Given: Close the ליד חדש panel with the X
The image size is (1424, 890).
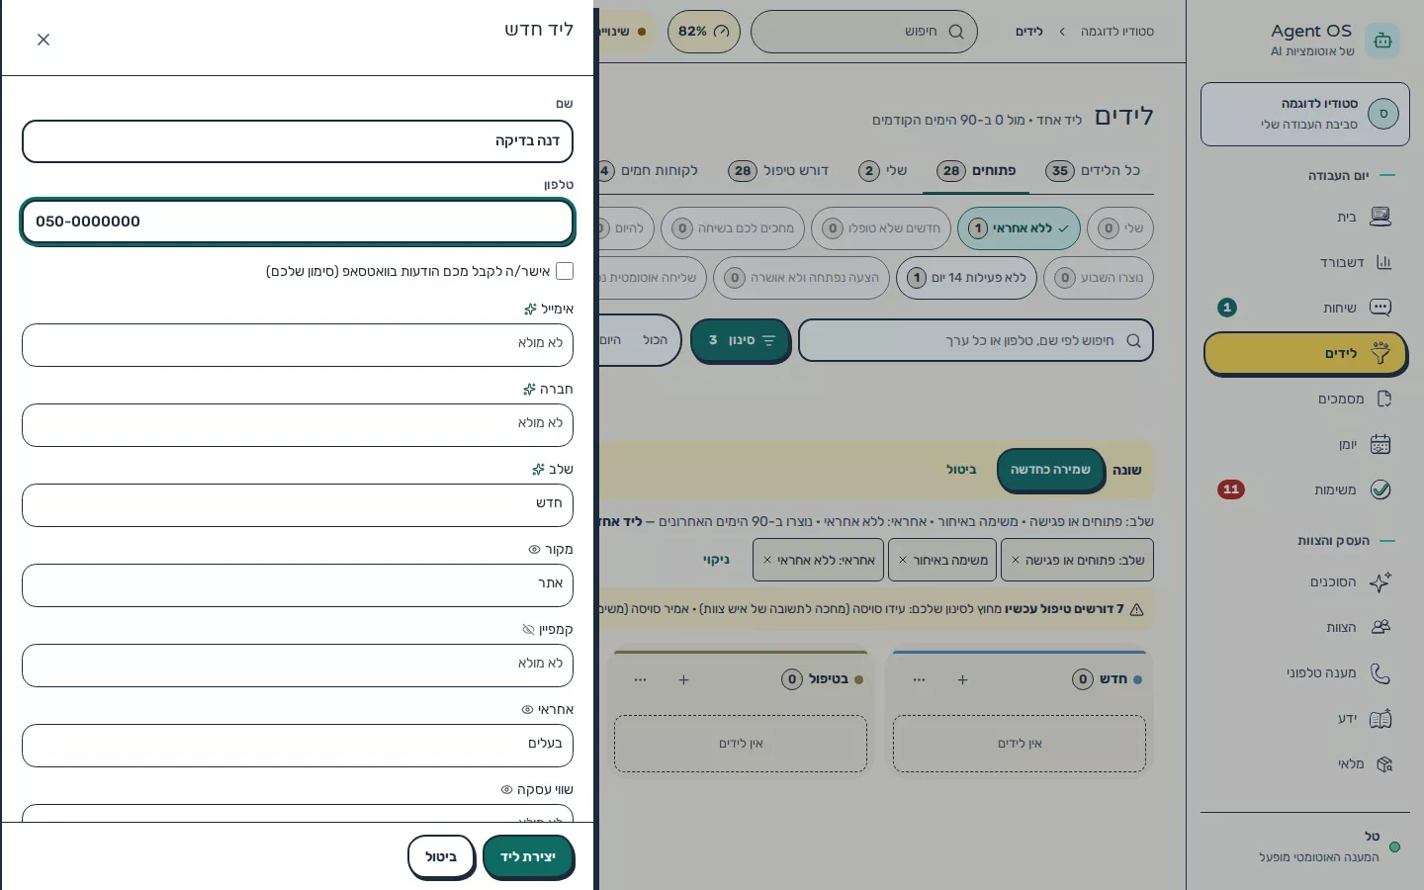Looking at the screenshot, I should click(44, 40).
